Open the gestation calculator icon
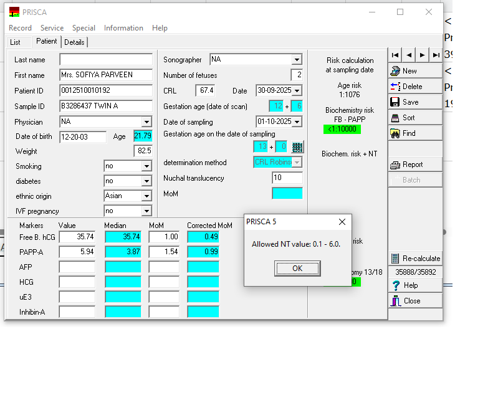The height and width of the screenshot is (400, 498). pyautogui.click(x=297, y=147)
